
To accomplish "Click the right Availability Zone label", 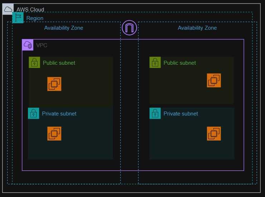I will click(x=197, y=28).
